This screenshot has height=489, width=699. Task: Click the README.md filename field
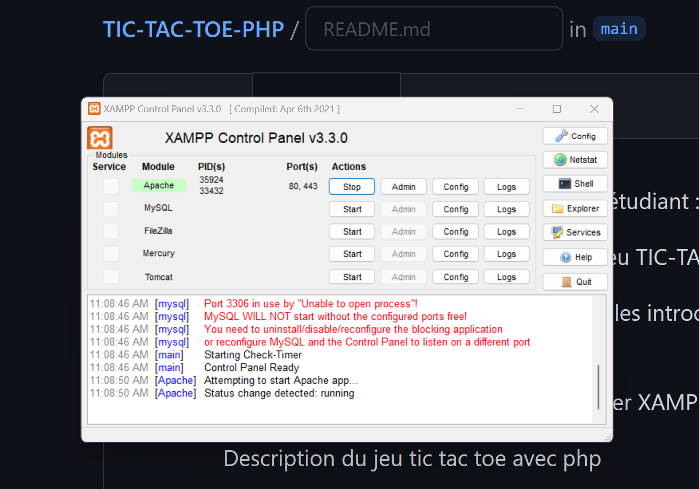click(x=434, y=29)
